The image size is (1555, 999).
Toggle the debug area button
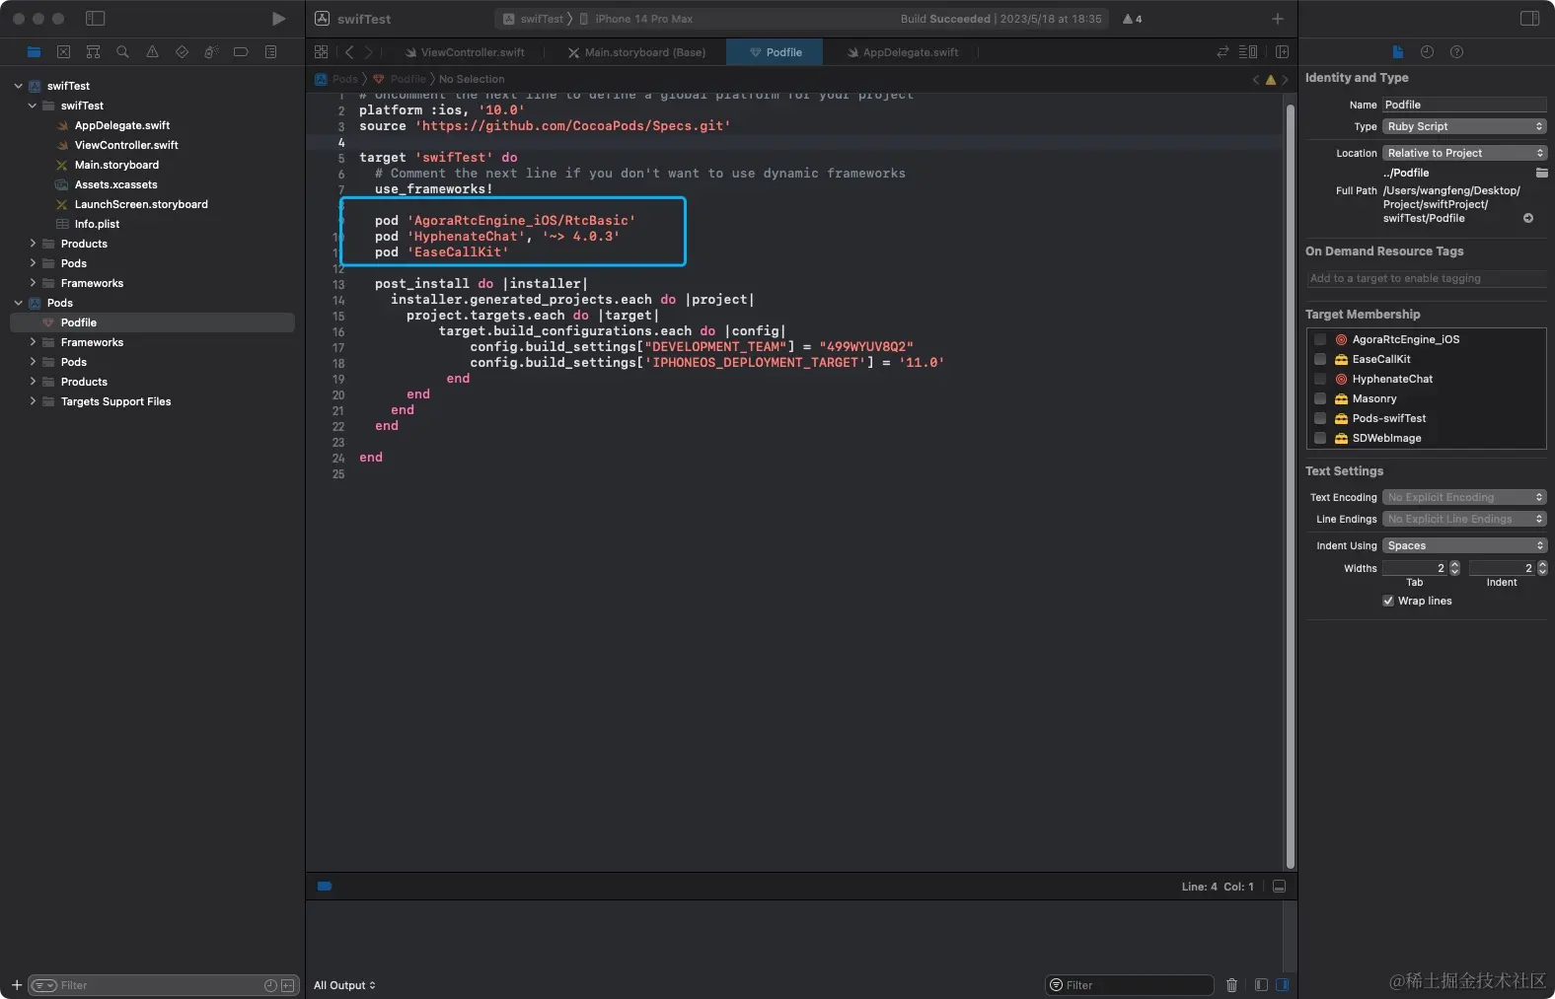[1279, 887]
